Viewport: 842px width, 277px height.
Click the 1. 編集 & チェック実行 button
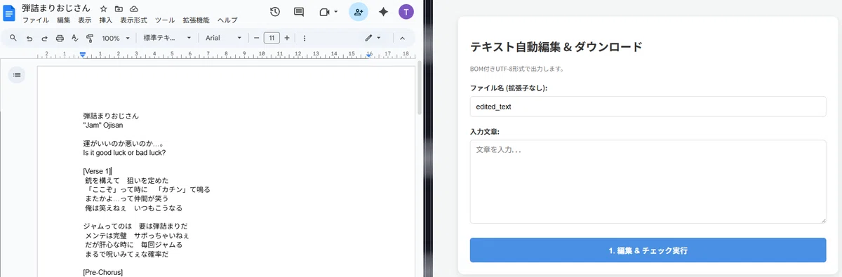648,250
